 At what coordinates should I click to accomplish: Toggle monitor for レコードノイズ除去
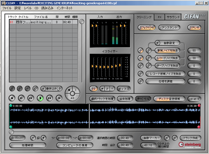tap(140, 58)
